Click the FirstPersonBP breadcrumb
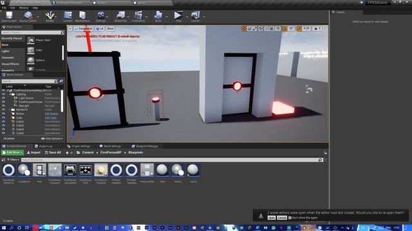Image resolution: width=412 pixels, height=231 pixels. coord(111,153)
